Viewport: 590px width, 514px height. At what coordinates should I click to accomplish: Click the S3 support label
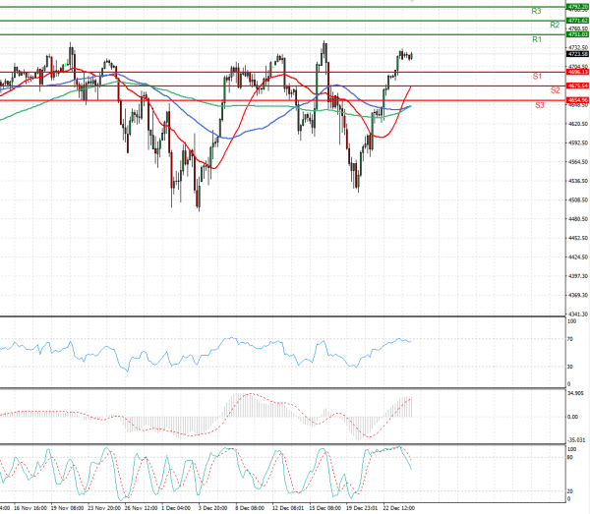[540, 106]
